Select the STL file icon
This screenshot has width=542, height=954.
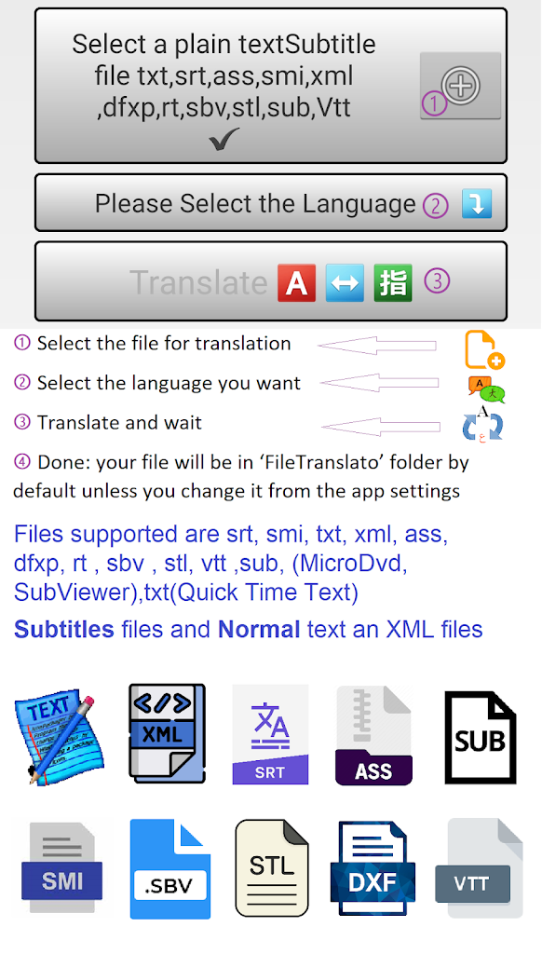[x=272, y=867]
